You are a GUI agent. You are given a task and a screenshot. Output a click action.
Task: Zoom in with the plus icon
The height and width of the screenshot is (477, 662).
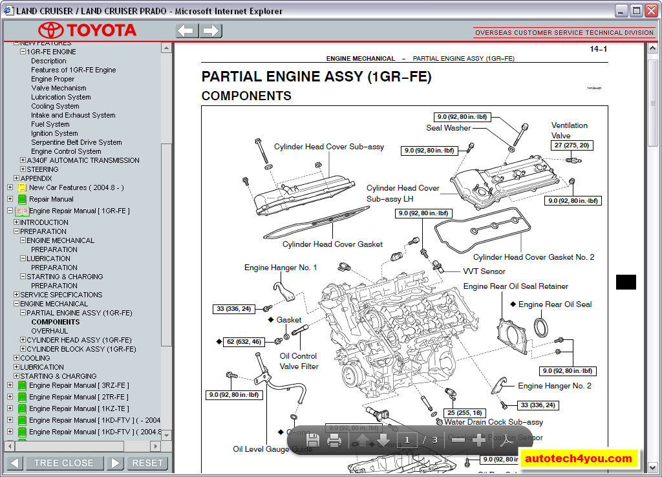pyautogui.click(x=479, y=440)
